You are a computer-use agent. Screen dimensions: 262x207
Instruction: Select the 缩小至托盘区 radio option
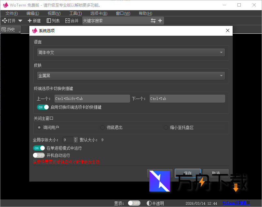point(166,127)
